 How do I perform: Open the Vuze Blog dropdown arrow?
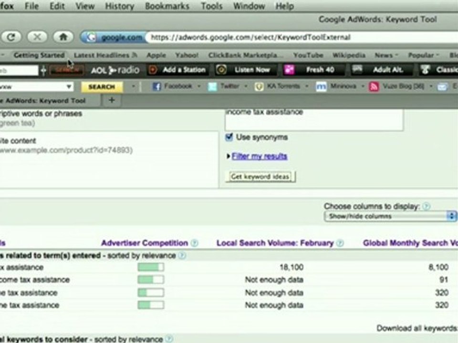pos(430,86)
